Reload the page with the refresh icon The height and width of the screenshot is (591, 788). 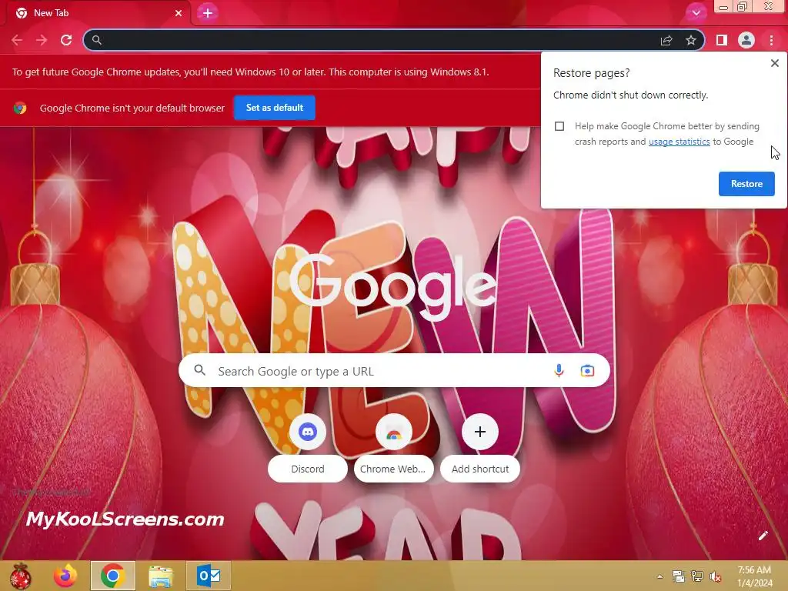(66, 40)
